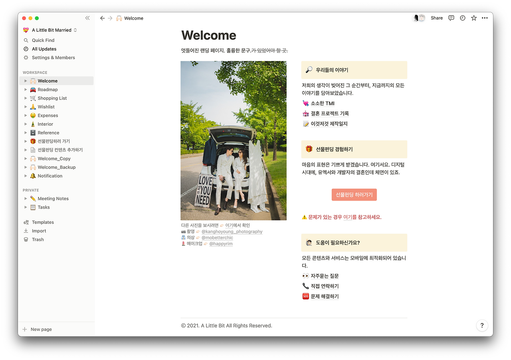Screen dimensions: 511x360
Task: Expand the Tasks toggle arrow
Action: (26, 207)
